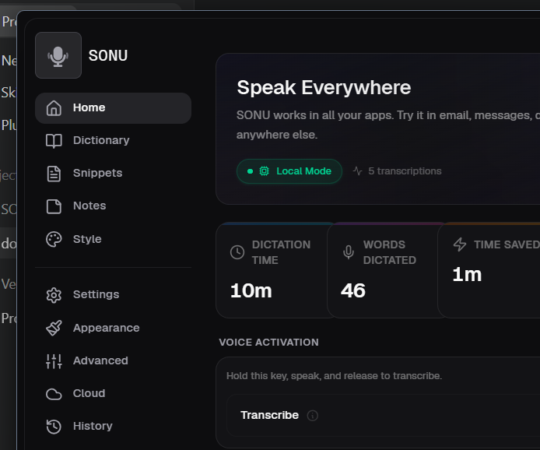This screenshot has width=540, height=450.
Task: Go to the Dictionary page label
Action: pyautogui.click(x=101, y=140)
